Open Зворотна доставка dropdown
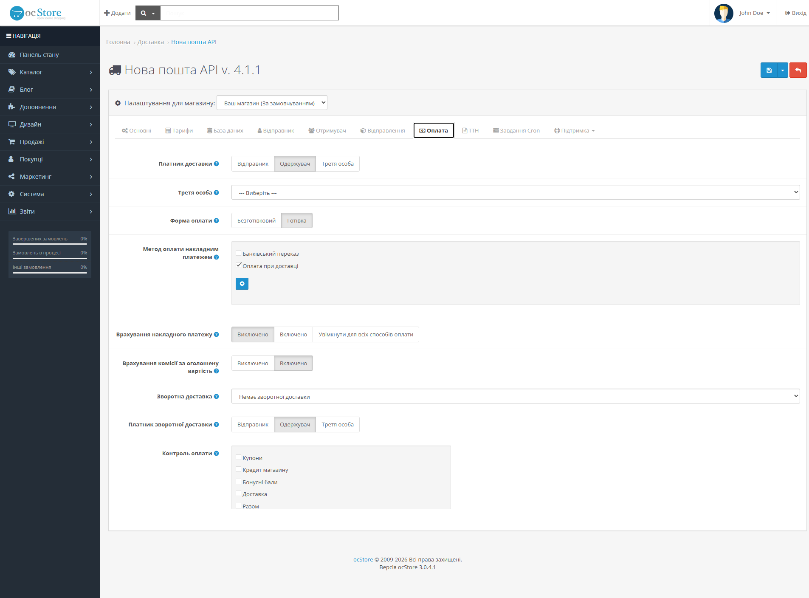 pos(516,396)
